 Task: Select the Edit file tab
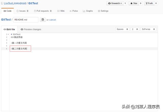tap(9, 29)
